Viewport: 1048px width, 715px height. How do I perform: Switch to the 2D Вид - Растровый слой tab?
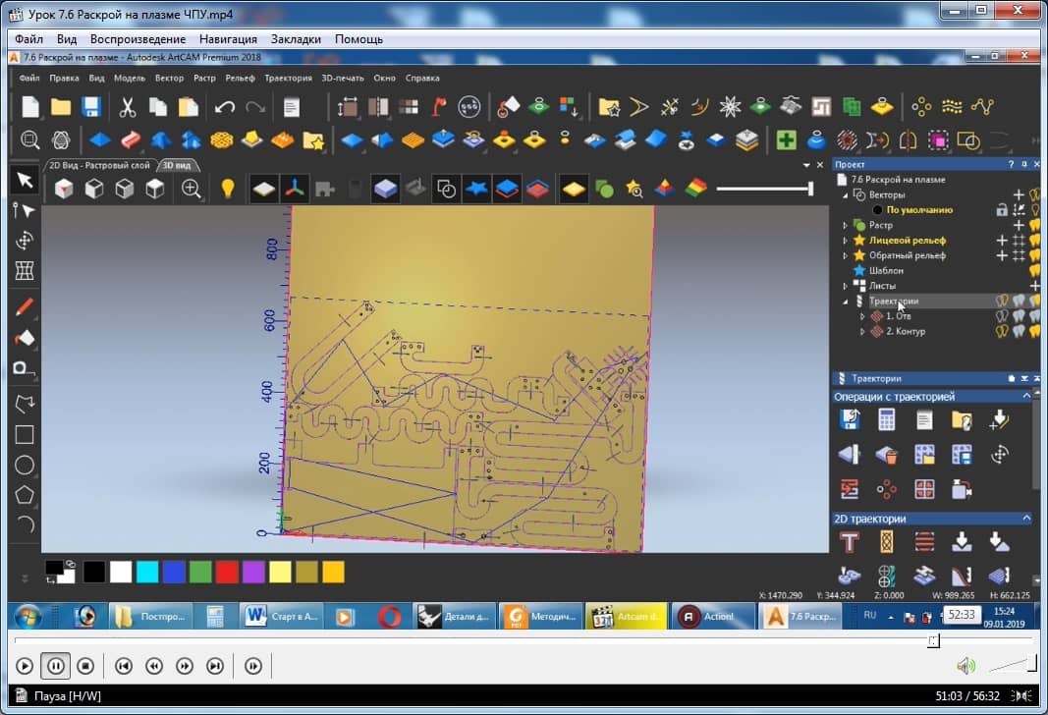click(99, 165)
